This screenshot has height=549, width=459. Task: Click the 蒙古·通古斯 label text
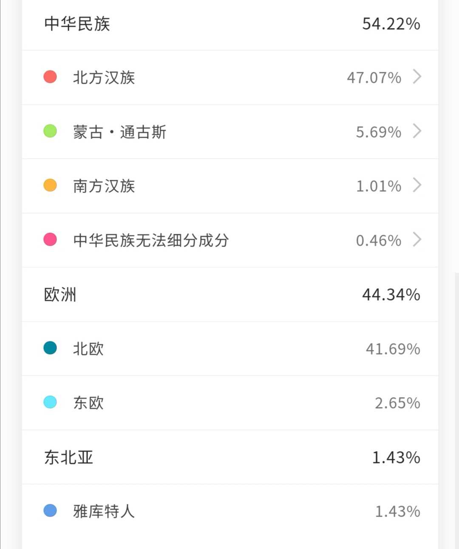[119, 132]
